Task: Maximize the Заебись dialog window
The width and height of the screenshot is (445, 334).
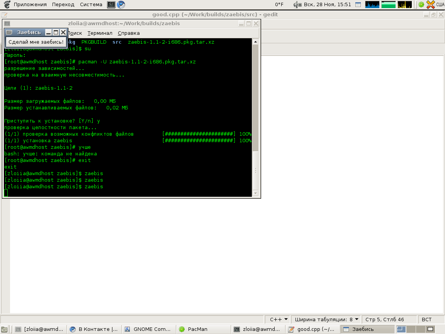Action: click(x=56, y=32)
